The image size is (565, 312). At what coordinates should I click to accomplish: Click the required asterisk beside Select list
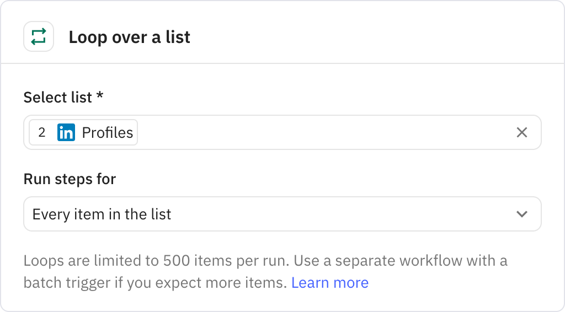click(x=100, y=96)
